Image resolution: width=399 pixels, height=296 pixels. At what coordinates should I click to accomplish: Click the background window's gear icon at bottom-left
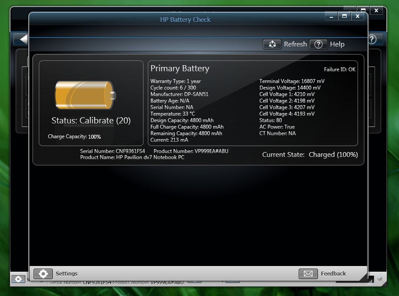pos(18,279)
